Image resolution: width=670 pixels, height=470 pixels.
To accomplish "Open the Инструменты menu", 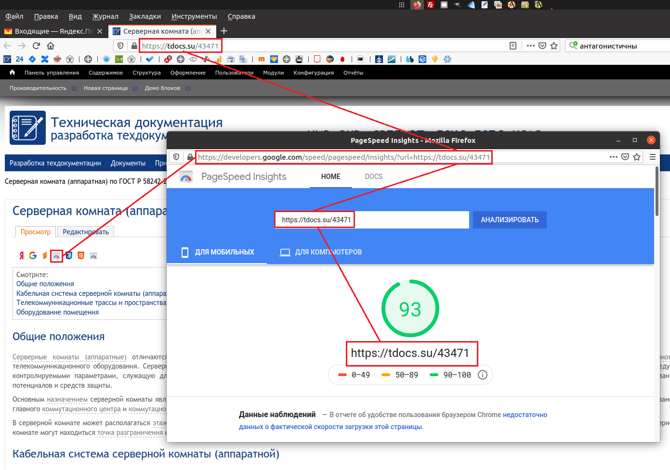I will [x=194, y=16].
